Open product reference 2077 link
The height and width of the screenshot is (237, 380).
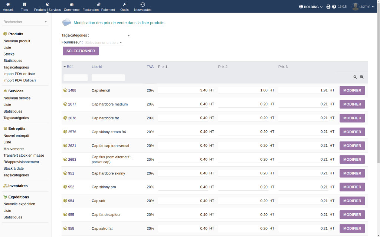pos(72,104)
